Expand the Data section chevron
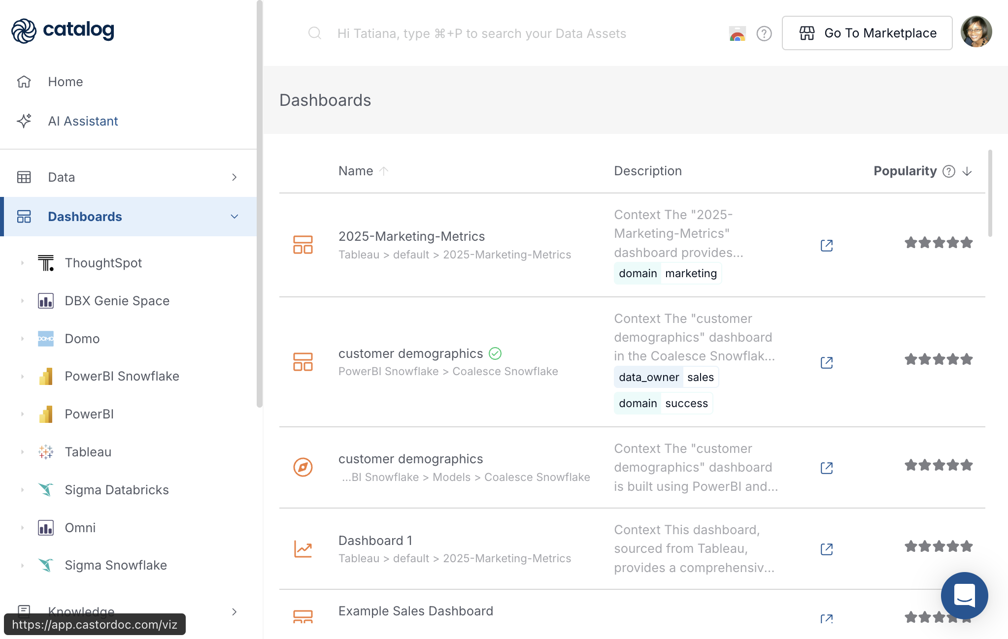Image resolution: width=1008 pixels, height=639 pixels. [x=235, y=177]
